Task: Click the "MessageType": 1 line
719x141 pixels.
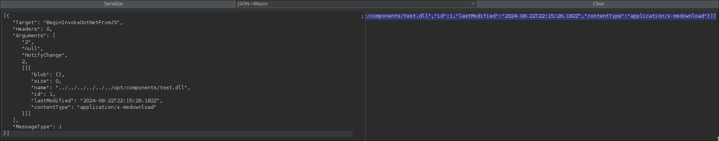Action: (x=37, y=126)
